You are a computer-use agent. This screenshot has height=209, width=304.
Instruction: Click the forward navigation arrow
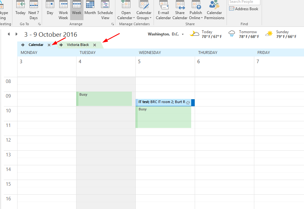[x=16, y=34]
